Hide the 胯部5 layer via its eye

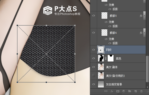[94, 15]
